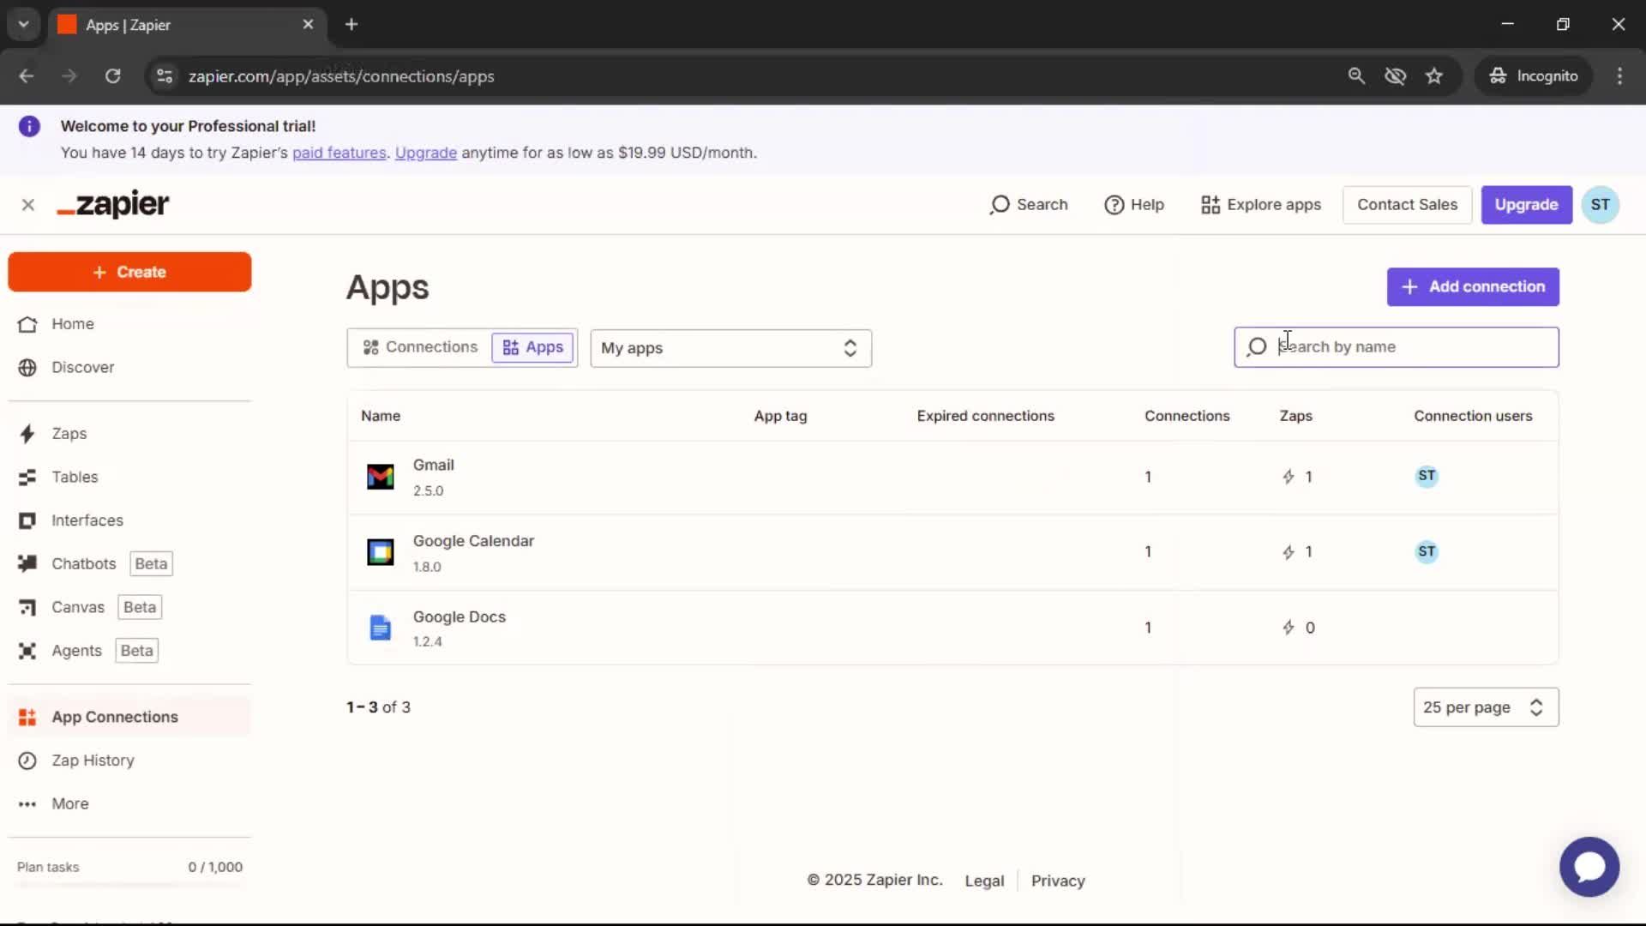The image size is (1646, 926).
Task: Click Google Docs' Zaps count 0
Action: 1298,628
